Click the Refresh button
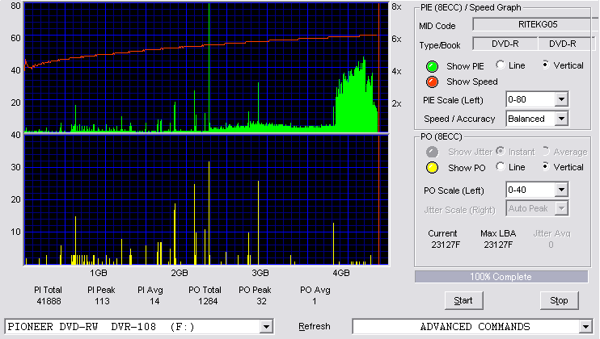Viewport: 600px width, 339px height. tap(315, 327)
